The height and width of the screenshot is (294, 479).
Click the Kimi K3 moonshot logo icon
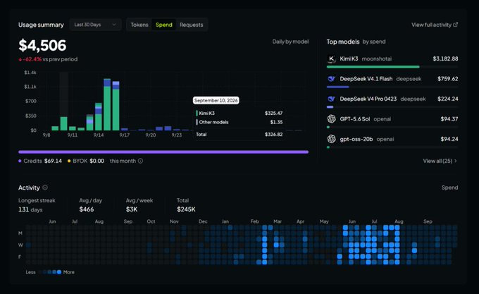(x=332, y=59)
